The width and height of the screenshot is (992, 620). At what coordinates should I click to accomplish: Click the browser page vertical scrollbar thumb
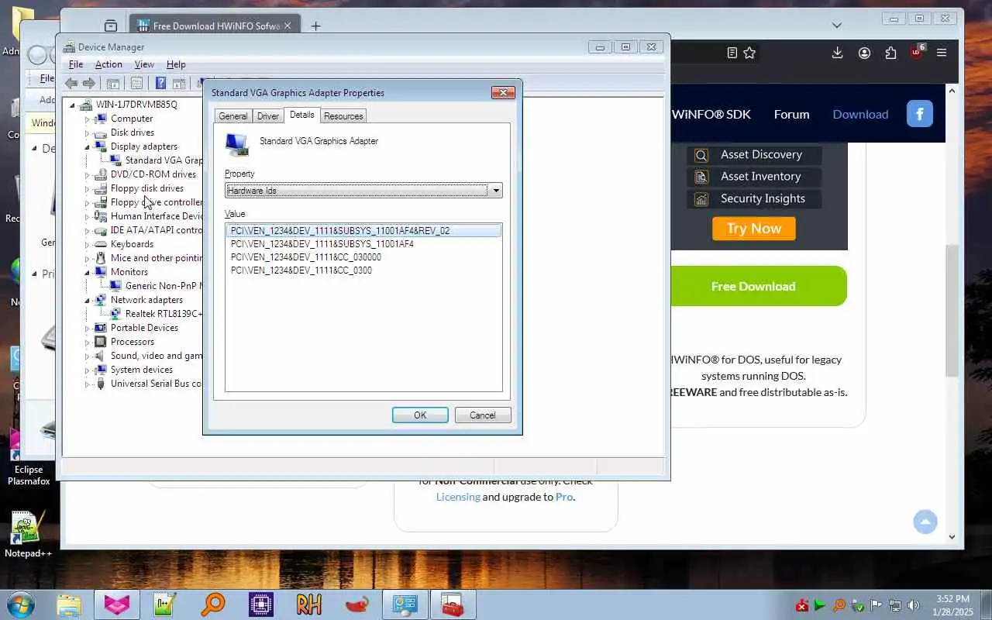(952, 311)
